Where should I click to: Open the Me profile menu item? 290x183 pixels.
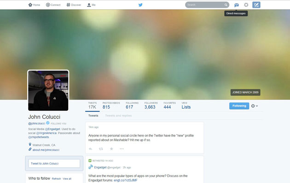point(91,5)
